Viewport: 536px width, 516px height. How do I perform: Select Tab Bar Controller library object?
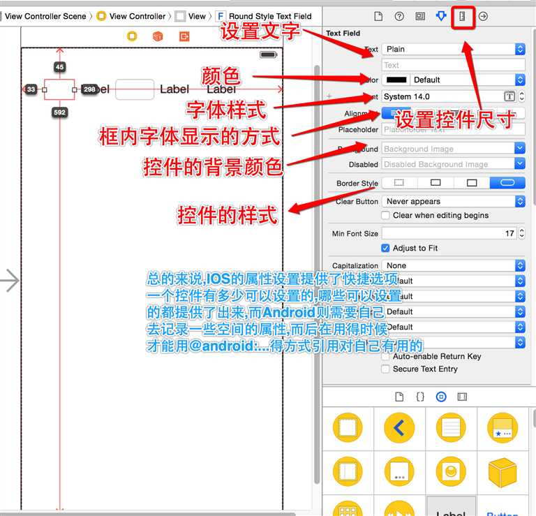coord(502,427)
